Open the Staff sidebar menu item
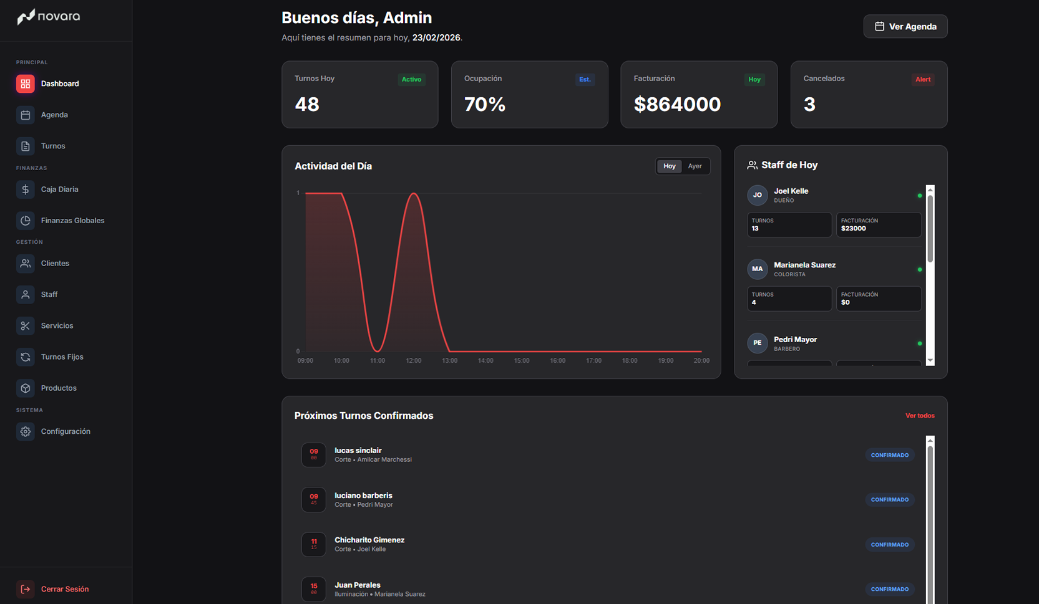This screenshot has height=604, width=1039. click(49, 294)
